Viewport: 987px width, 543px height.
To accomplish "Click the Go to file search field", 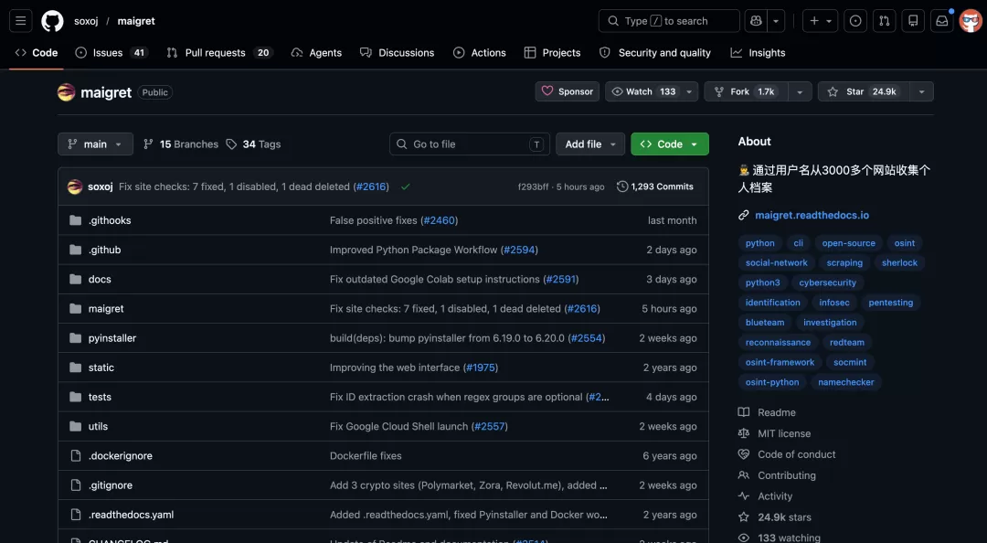I will (470, 144).
